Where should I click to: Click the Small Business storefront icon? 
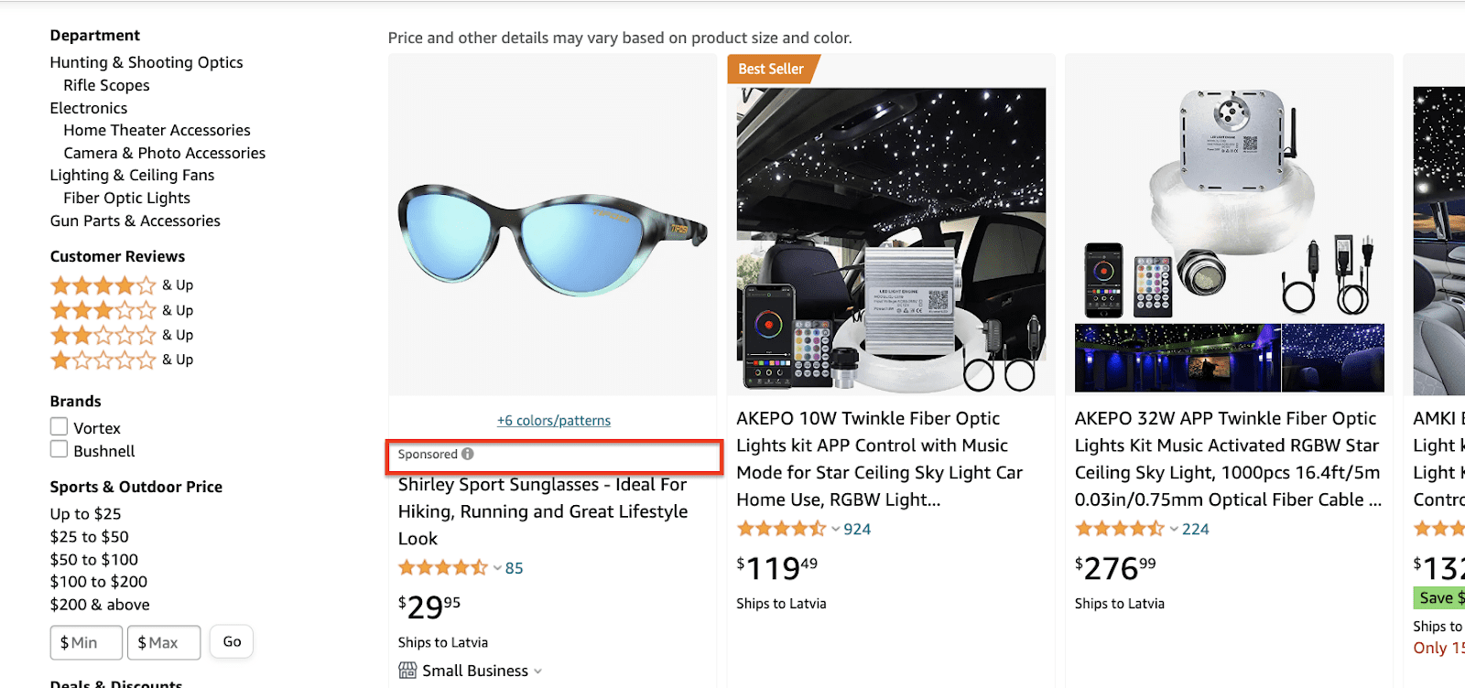click(x=407, y=671)
